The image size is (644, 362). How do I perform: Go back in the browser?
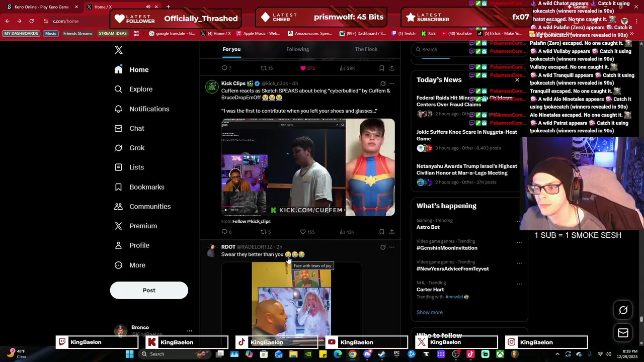(x=7, y=21)
